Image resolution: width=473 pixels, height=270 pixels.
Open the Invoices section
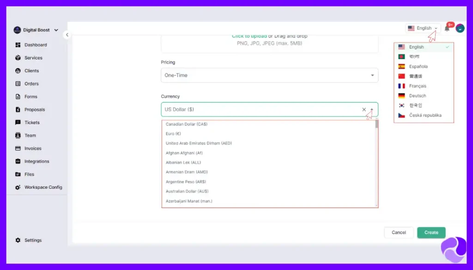point(30,148)
